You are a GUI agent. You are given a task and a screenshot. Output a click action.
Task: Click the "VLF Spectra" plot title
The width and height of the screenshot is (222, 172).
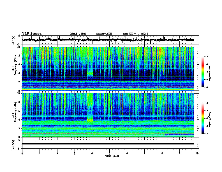click(x=32, y=34)
